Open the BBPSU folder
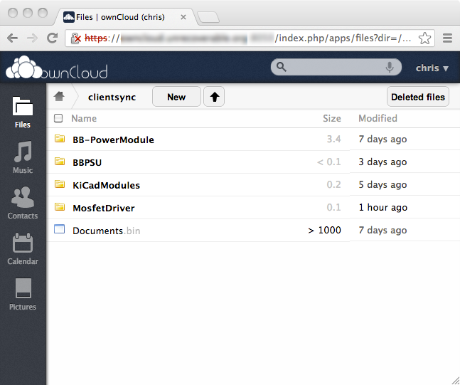The height and width of the screenshot is (385, 460). pyautogui.click(x=87, y=162)
